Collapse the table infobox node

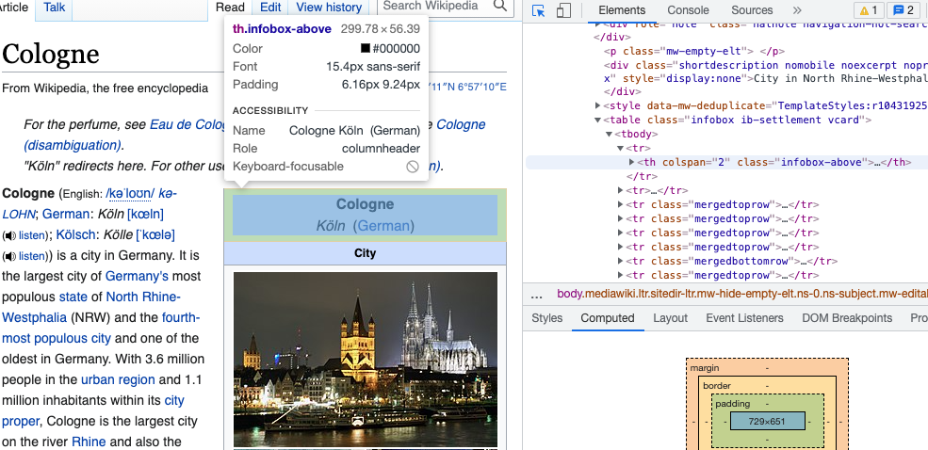pos(597,120)
